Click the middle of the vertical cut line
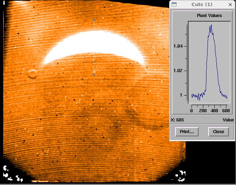 pos(94,48)
